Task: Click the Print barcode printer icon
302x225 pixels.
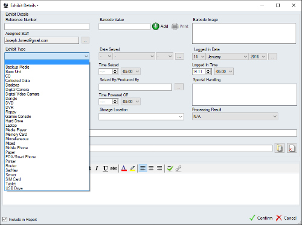Action: pyautogui.click(x=175, y=26)
